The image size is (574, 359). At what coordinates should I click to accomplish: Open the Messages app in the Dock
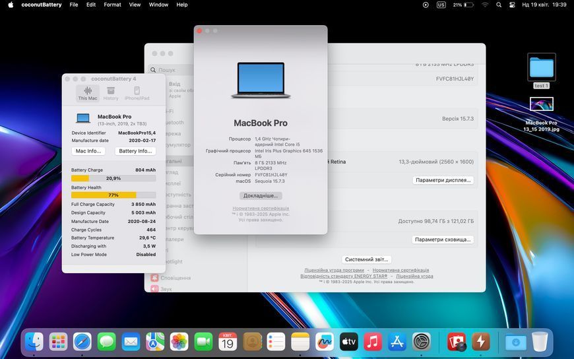coord(106,342)
